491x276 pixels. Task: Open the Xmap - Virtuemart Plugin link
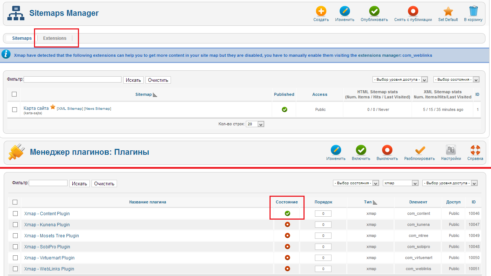tap(49, 258)
